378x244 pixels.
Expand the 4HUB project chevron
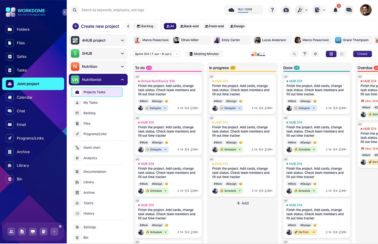pos(122,40)
